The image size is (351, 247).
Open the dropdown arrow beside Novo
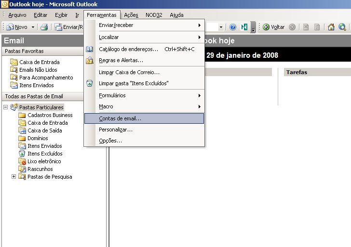[33, 27]
